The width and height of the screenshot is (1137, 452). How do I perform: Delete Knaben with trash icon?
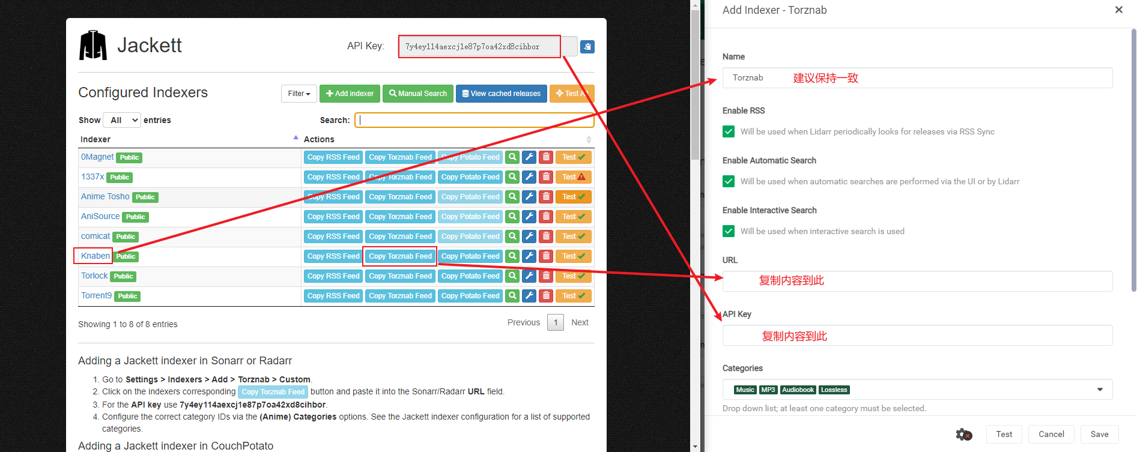click(546, 256)
